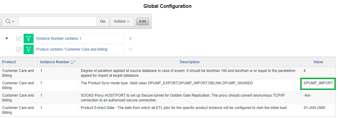Collapse the filter list with the triangle
This screenshot has height=118, width=338.
[7, 39]
